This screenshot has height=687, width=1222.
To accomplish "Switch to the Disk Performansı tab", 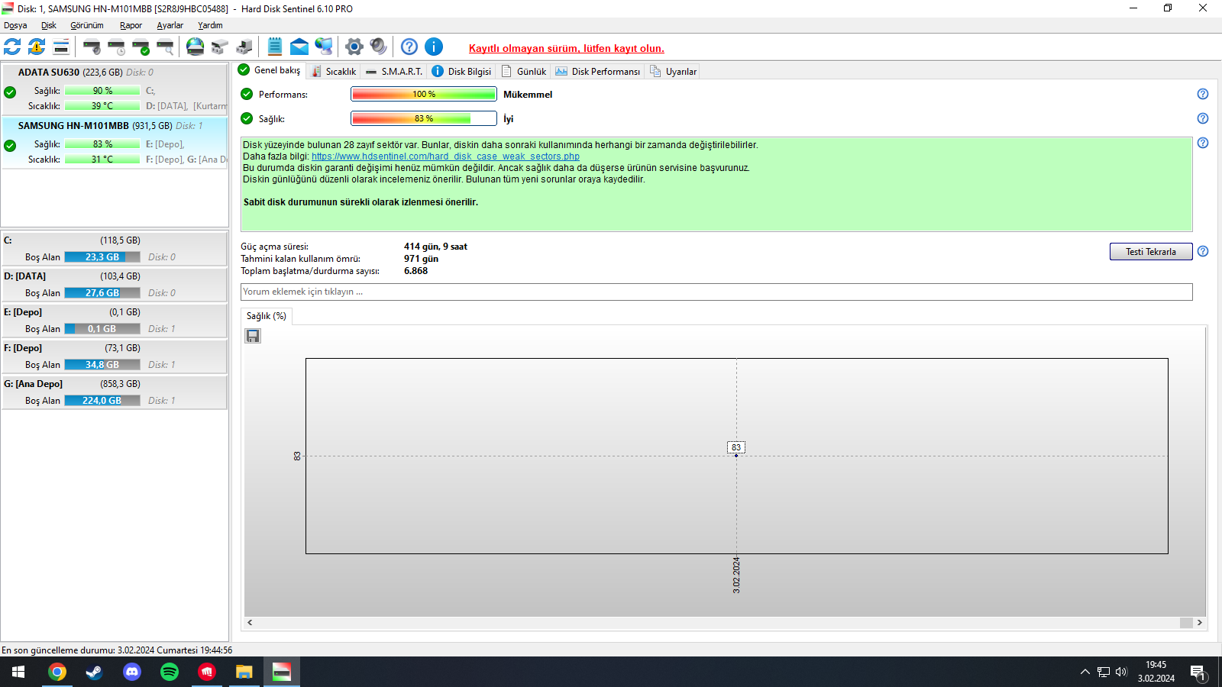I will 598,71.
